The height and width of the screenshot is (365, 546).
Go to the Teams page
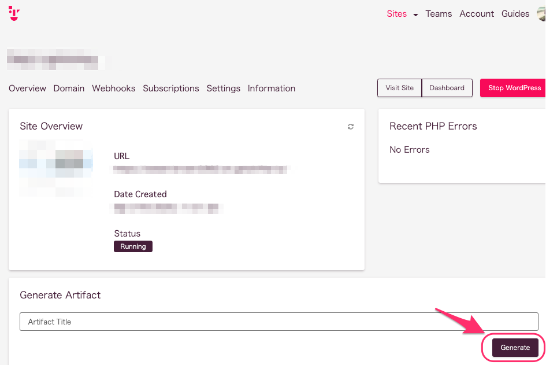click(439, 14)
